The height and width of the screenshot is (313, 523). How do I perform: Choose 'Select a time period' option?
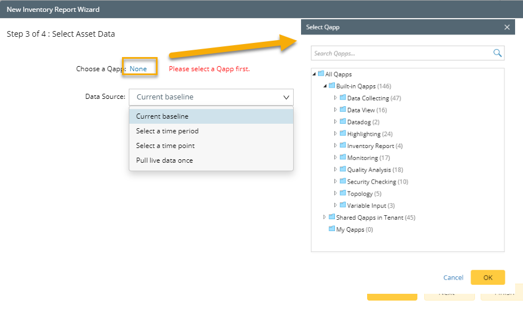pos(167,131)
